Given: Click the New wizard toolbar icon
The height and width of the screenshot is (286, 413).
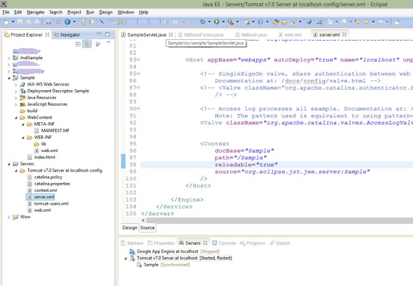Looking at the screenshot, I should click(x=6, y=22).
